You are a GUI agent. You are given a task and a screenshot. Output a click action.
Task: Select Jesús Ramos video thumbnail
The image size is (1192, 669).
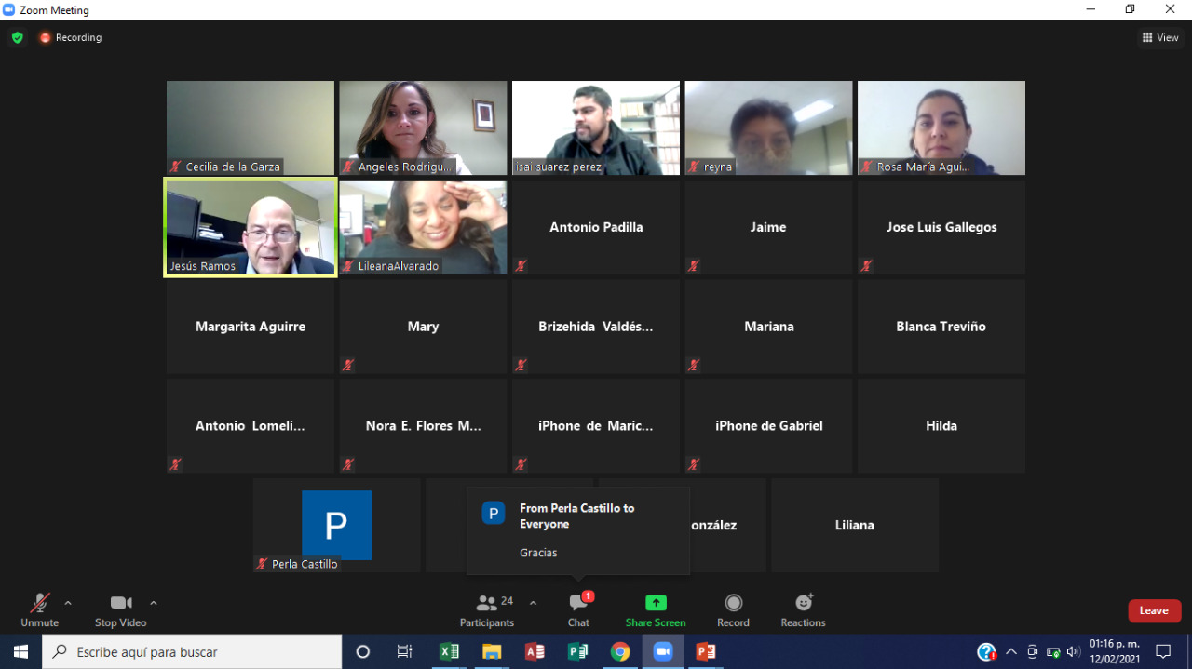(x=251, y=227)
